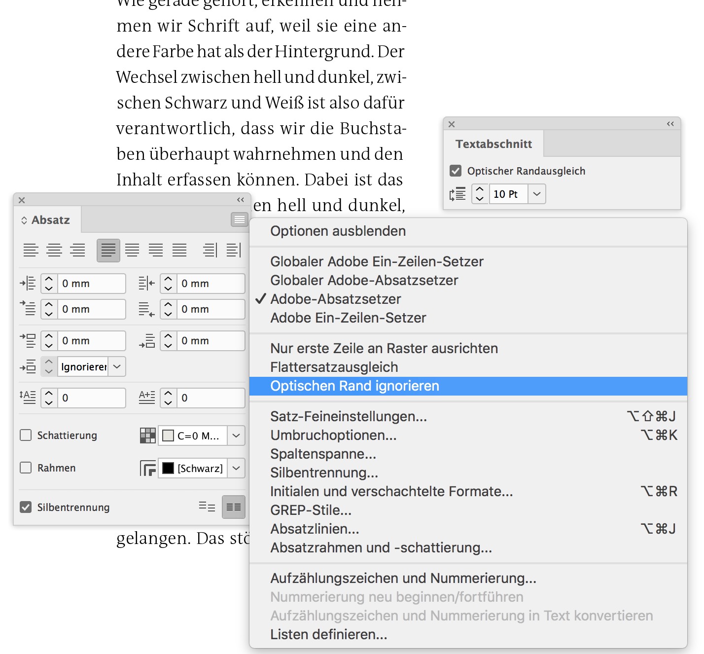Select align to baseline grid
The height and width of the screenshot is (654, 704).
point(234,507)
